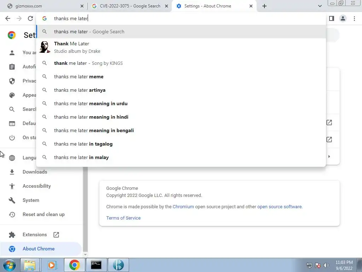Open the side panel icon in toolbar

pyautogui.click(x=332, y=18)
